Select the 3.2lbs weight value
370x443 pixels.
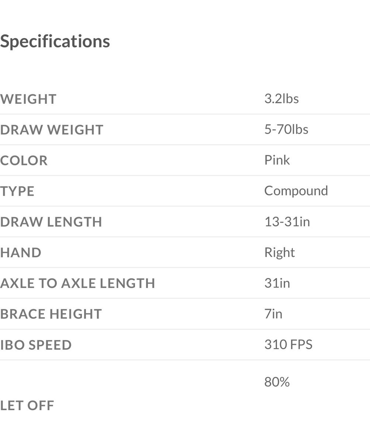pos(281,99)
